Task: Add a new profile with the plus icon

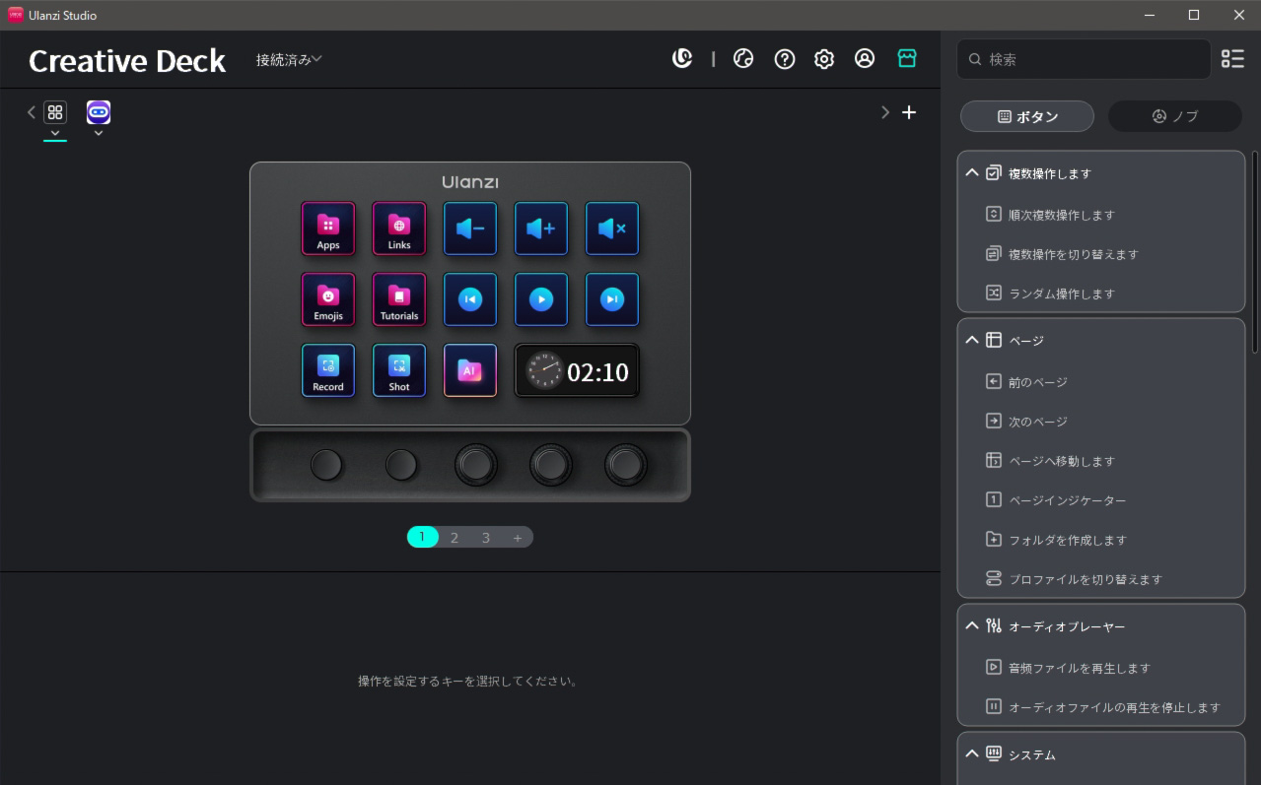Action: [909, 112]
